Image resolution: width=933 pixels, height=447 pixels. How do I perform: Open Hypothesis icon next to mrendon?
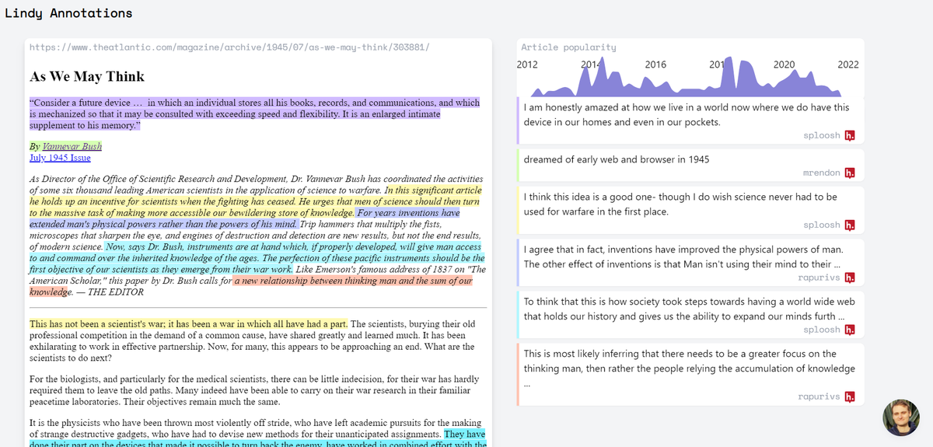pyautogui.click(x=850, y=173)
